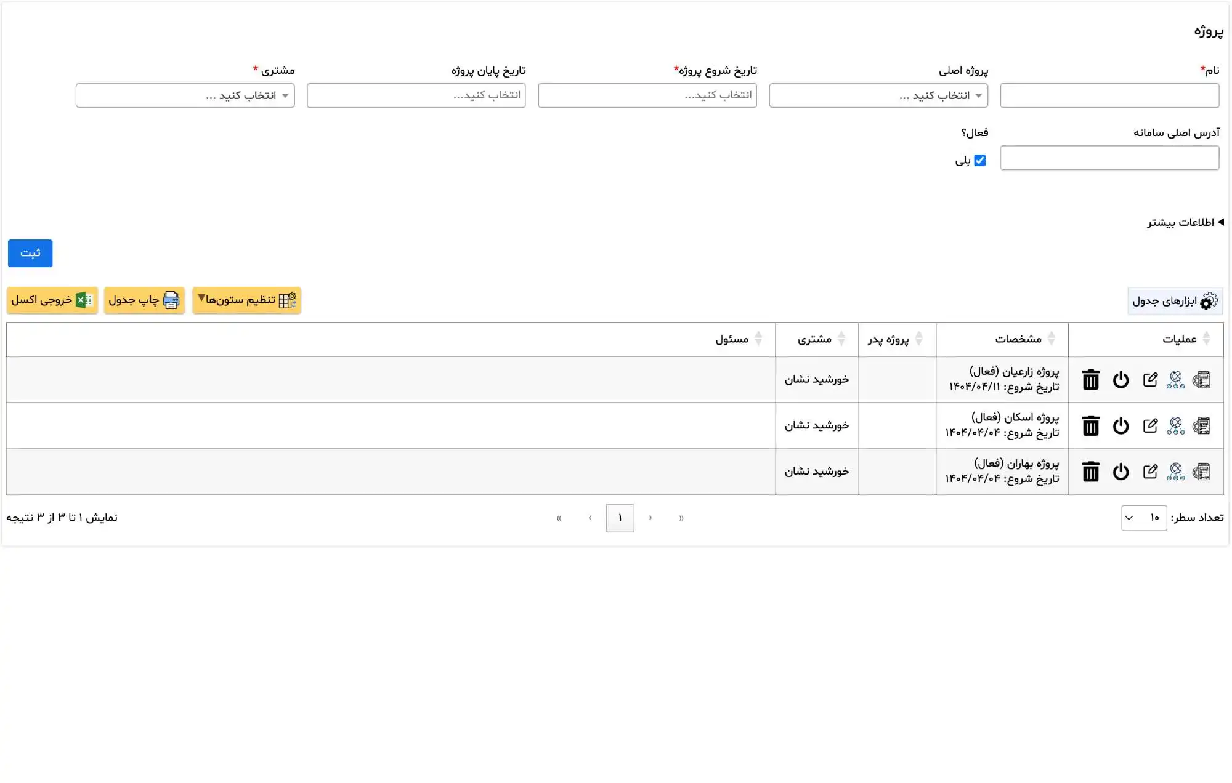Image resolution: width=1232 pixels, height=783 pixels.
Task: Edit the پروژه اسکان row
Action: 1150,425
